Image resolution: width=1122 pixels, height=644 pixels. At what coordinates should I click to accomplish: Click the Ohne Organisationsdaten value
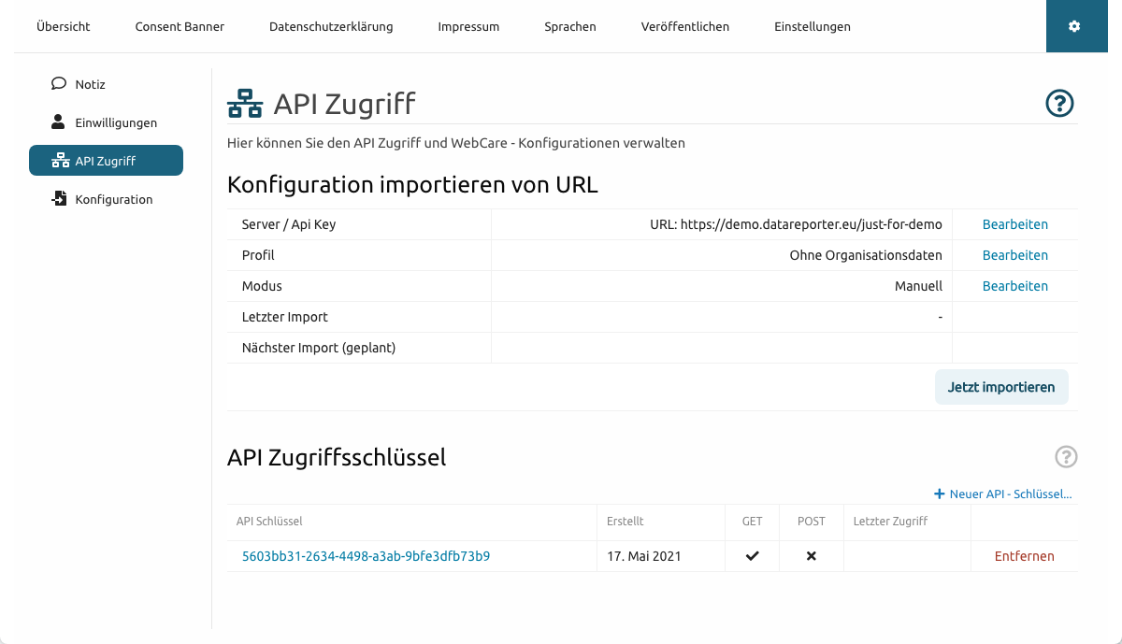pos(866,255)
